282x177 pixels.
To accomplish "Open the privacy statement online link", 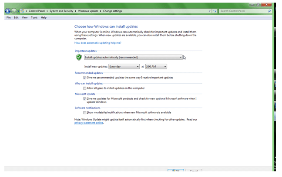I will pyautogui.click(x=89, y=123).
